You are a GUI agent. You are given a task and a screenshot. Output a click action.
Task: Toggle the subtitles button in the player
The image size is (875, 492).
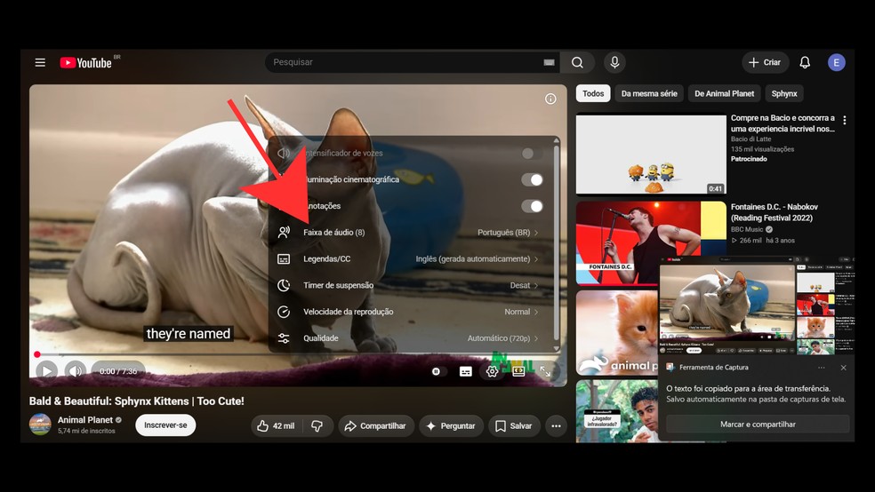pyautogui.click(x=465, y=371)
